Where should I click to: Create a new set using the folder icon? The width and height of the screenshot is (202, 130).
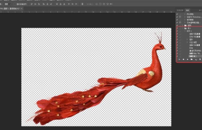[191, 59]
